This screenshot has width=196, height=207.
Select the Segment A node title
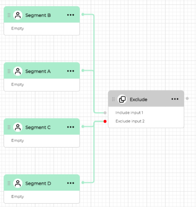pos(38,71)
